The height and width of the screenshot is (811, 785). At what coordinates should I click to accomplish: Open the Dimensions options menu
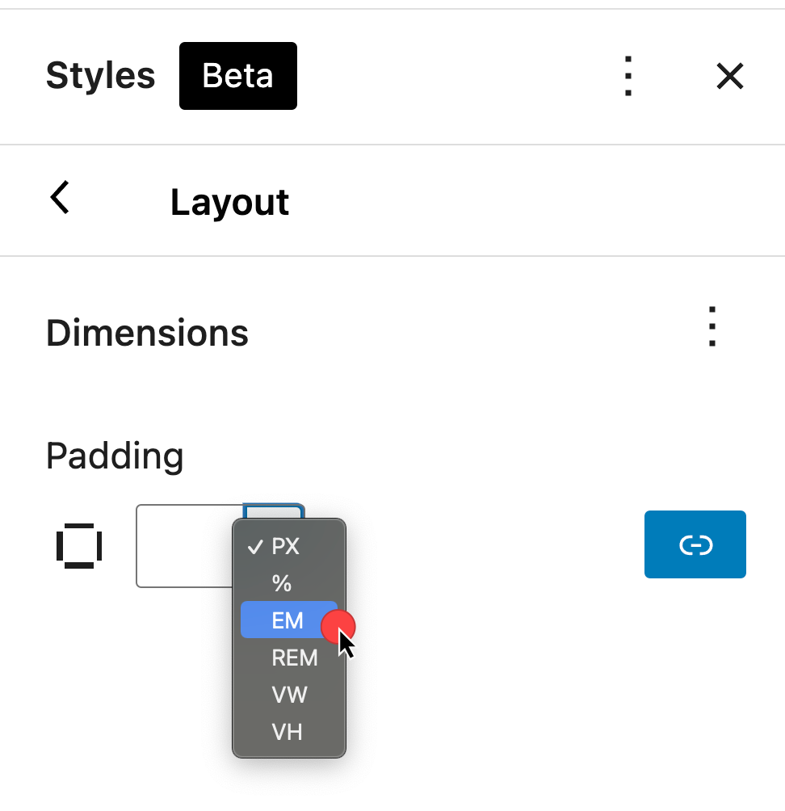[712, 327]
